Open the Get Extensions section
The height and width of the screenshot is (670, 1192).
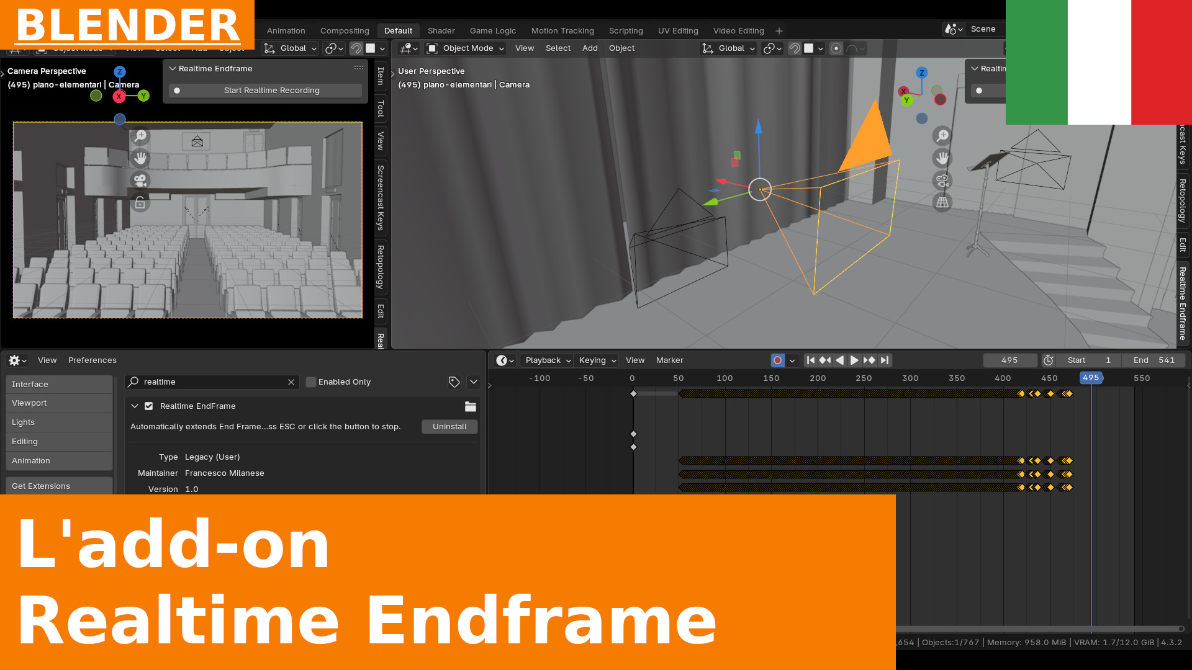coord(60,486)
